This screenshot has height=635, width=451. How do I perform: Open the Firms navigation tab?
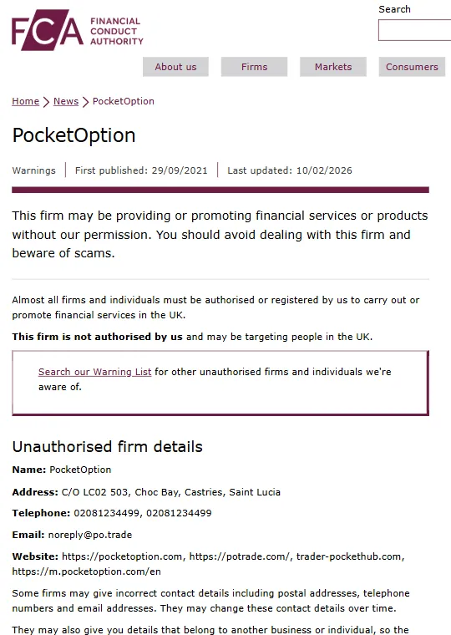pyautogui.click(x=254, y=67)
